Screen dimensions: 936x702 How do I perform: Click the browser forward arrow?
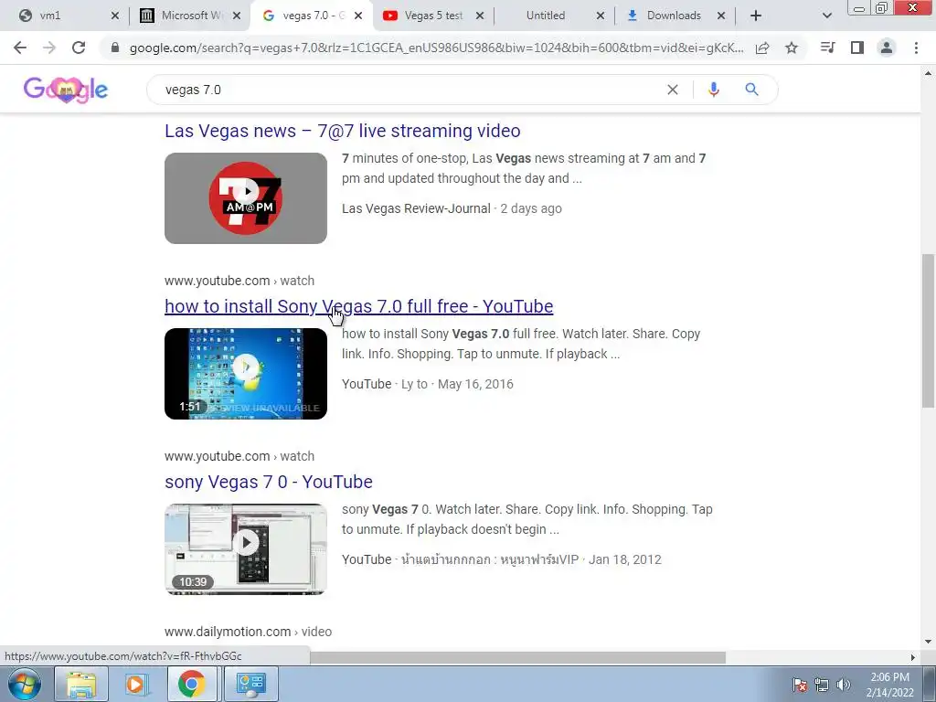pos(49,48)
